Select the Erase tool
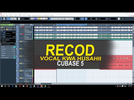This screenshot has width=134, height=100. pos(58,19)
